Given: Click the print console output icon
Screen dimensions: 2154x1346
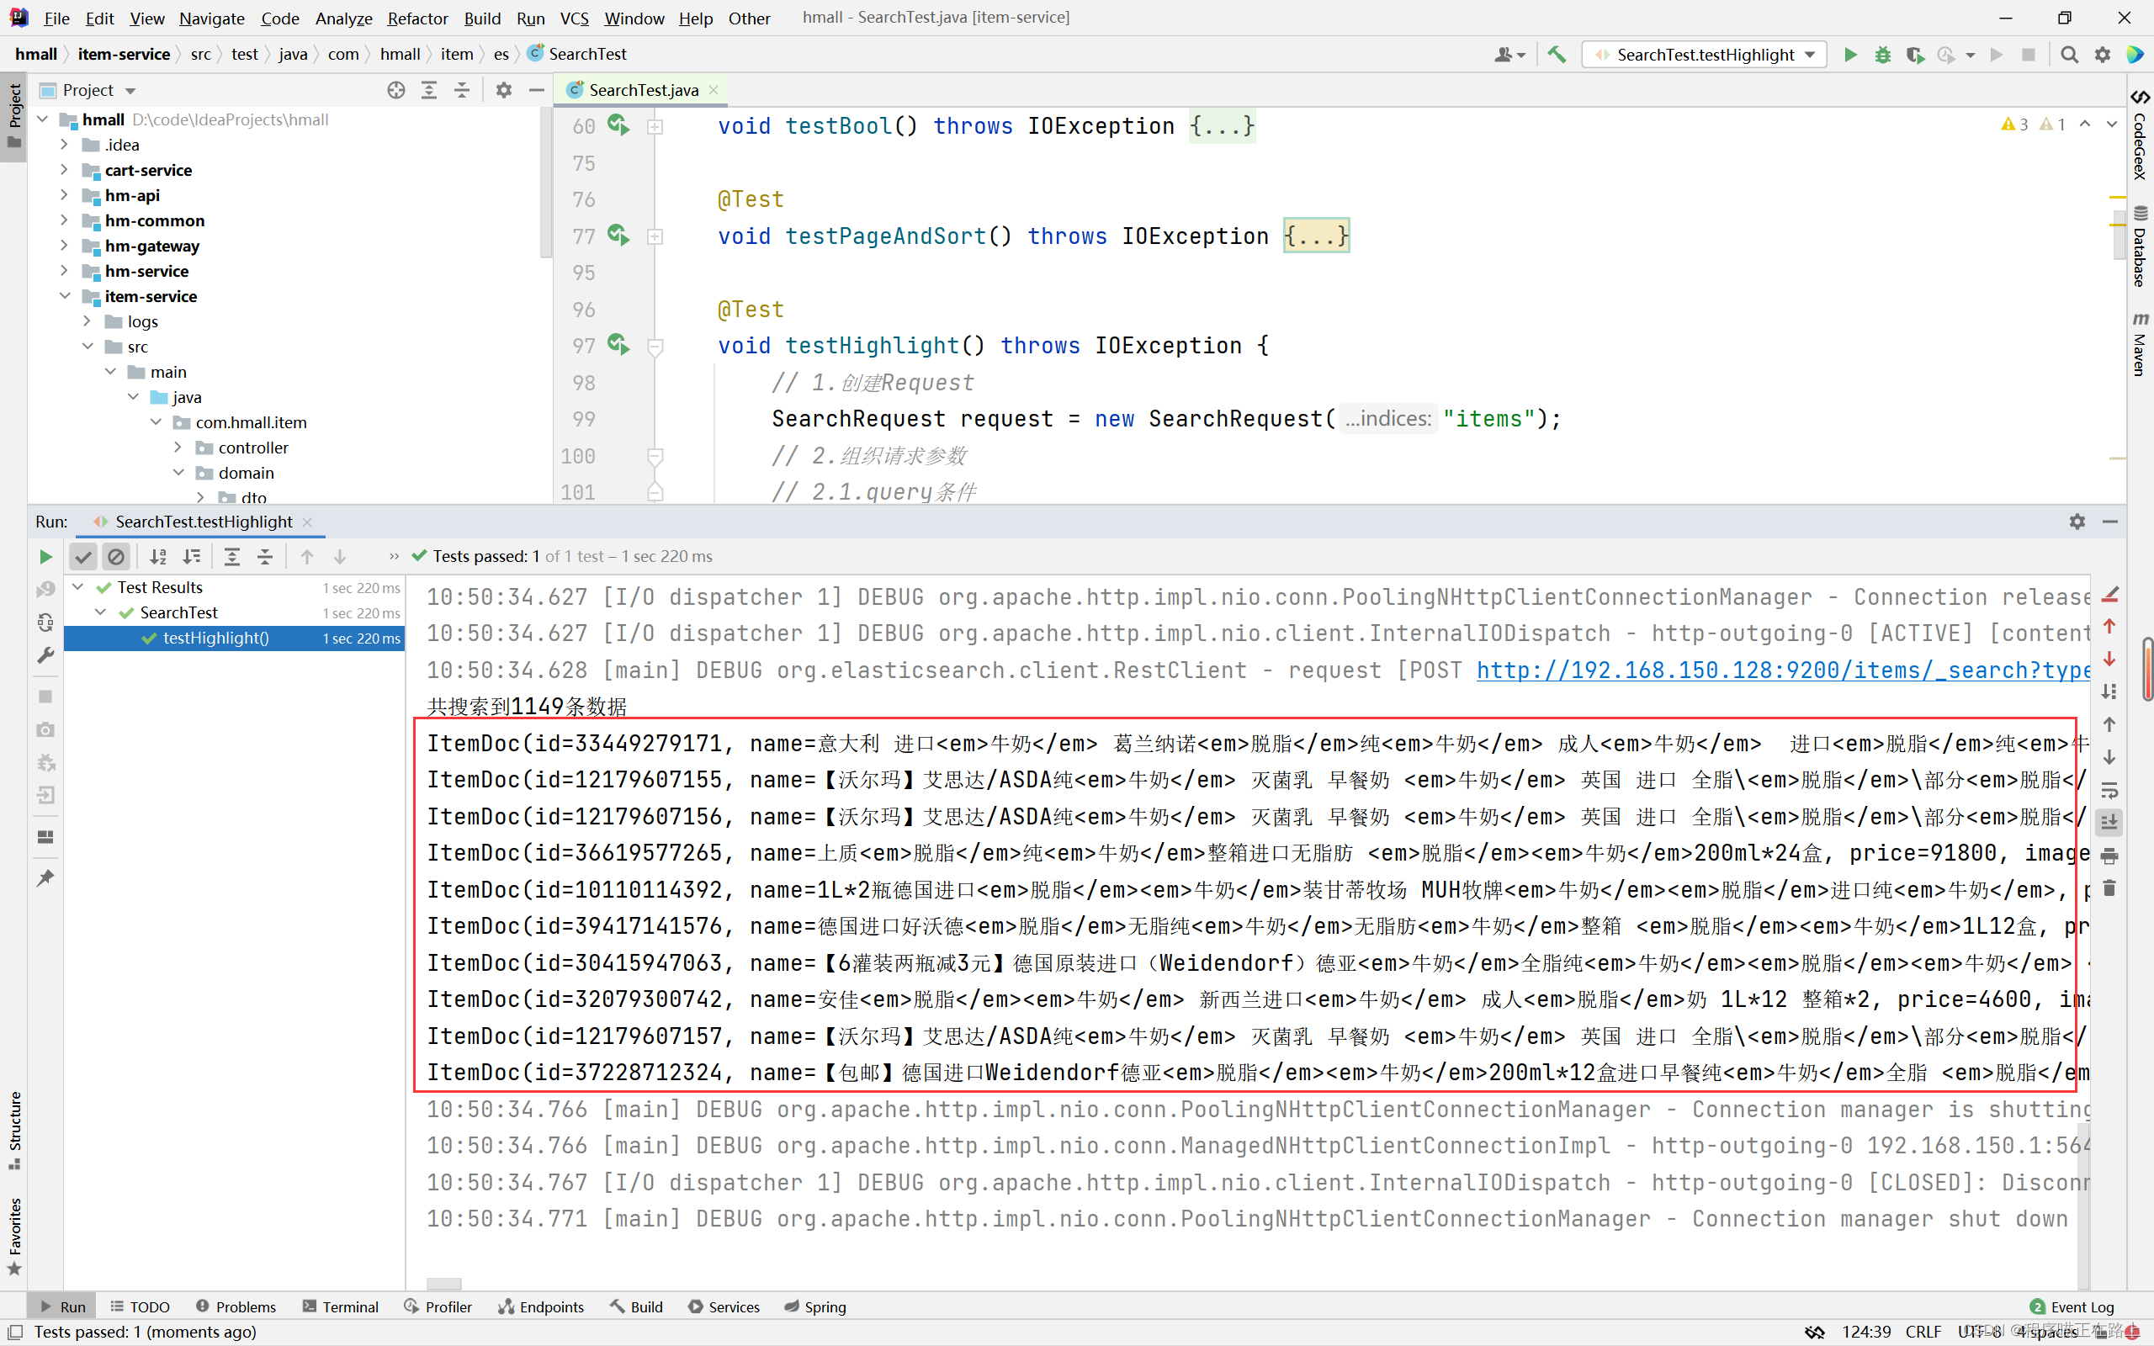Looking at the screenshot, I should tap(2109, 856).
